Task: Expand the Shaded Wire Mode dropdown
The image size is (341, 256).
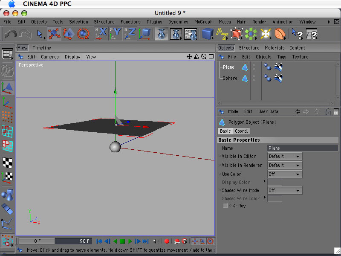Action: (x=284, y=191)
